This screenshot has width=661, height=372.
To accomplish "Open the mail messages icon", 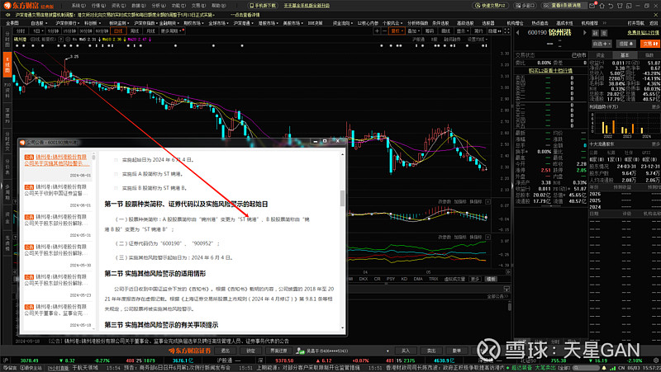I will pyautogui.click(x=592, y=6).
